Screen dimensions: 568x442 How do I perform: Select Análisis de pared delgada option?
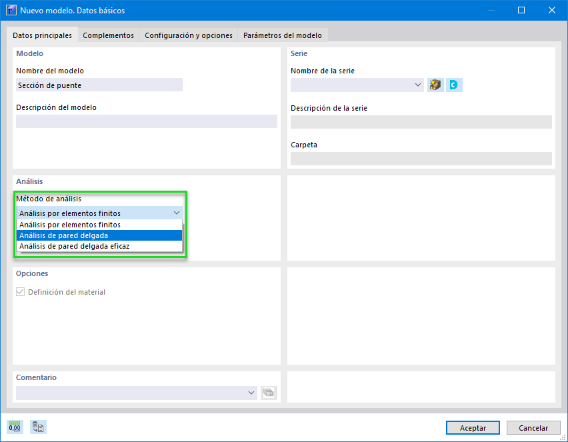[99, 235]
